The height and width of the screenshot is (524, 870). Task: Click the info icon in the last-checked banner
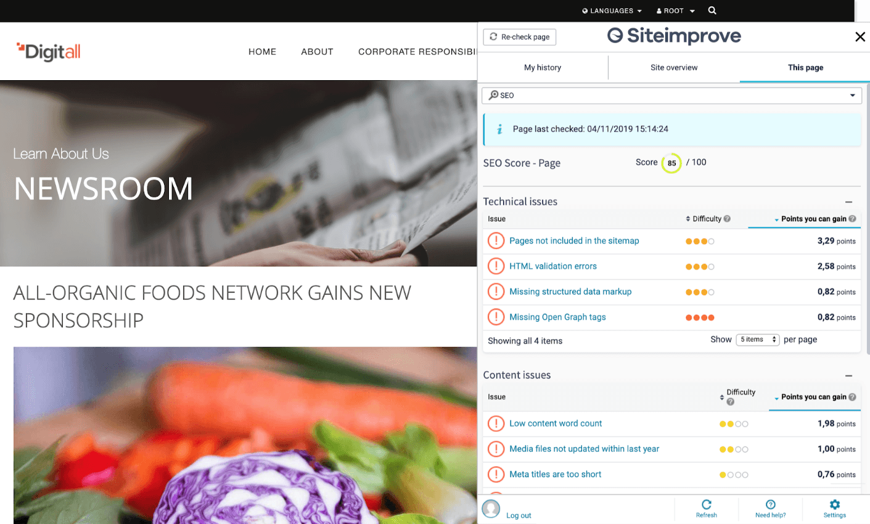point(499,130)
